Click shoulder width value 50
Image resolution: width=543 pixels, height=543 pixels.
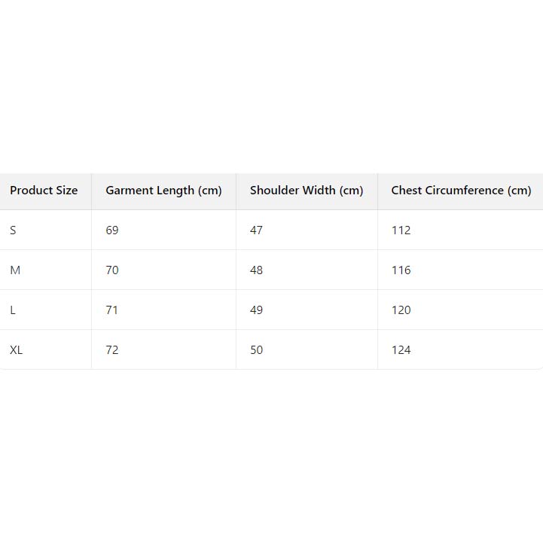click(257, 350)
